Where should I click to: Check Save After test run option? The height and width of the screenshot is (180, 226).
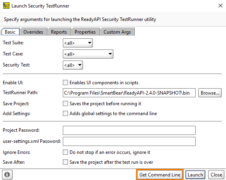tap(65, 162)
